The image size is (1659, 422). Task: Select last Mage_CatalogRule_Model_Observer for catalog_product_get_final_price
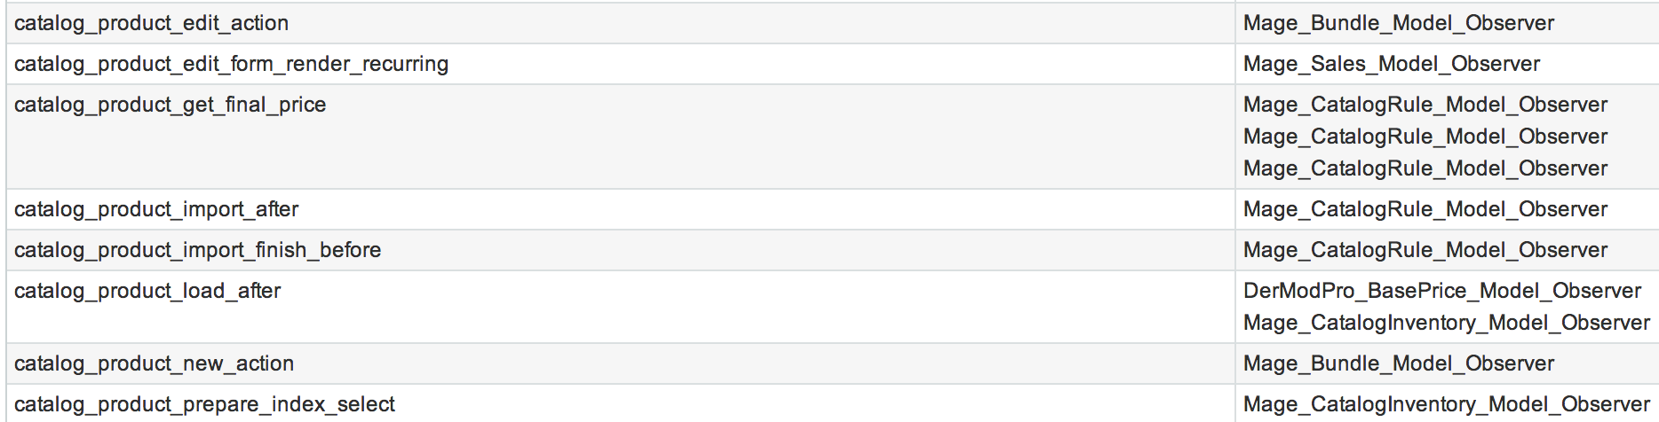[1425, 168]
